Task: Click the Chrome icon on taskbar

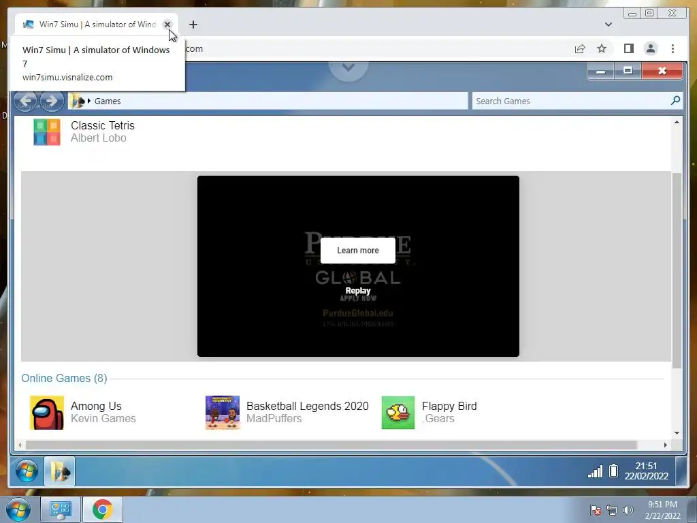Action: coord(102,509)
